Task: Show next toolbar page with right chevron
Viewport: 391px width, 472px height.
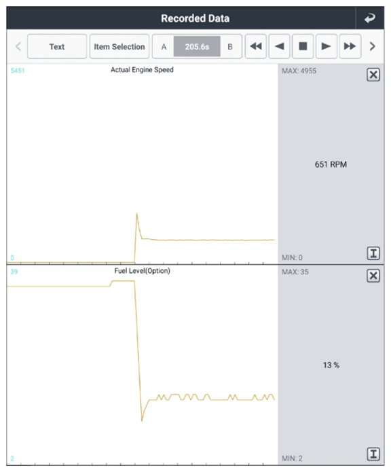Action: (x=373, y=46)
